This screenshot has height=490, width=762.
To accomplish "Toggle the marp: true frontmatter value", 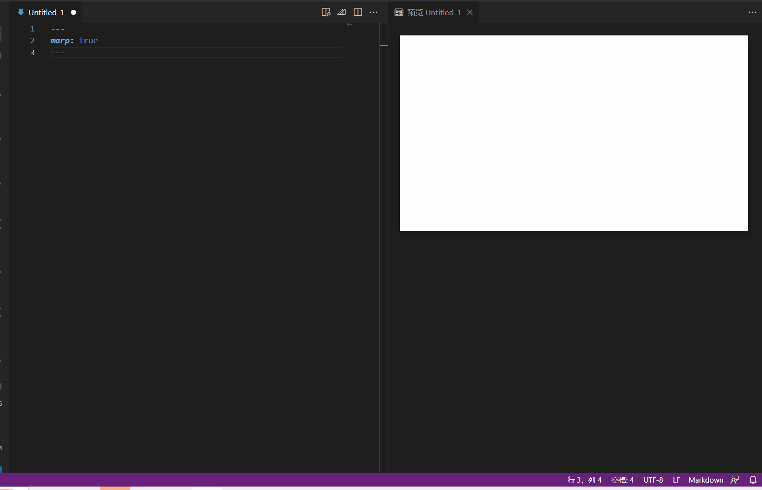I will pyautogui.click(x=89, y=40).
